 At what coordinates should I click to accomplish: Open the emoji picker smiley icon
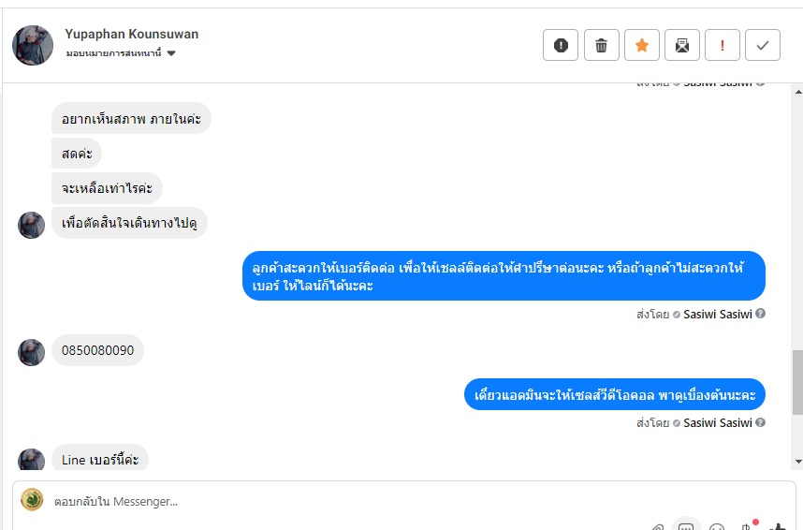pos(717,527)
